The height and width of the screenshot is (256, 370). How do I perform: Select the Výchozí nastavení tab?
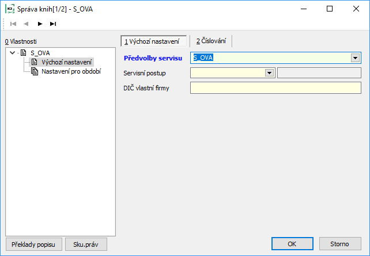(x=153, y=41)
